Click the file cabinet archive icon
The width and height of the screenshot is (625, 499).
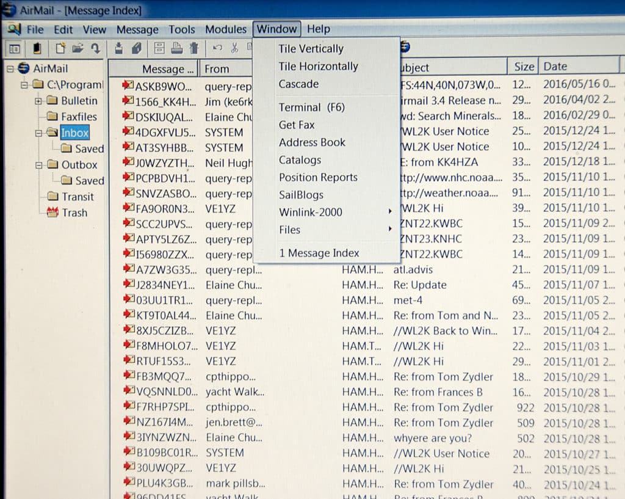[x=160, y=48]
